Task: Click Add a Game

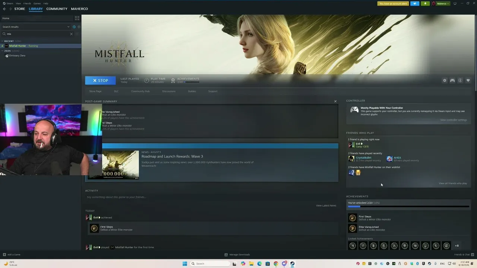Action: point(12,255)
